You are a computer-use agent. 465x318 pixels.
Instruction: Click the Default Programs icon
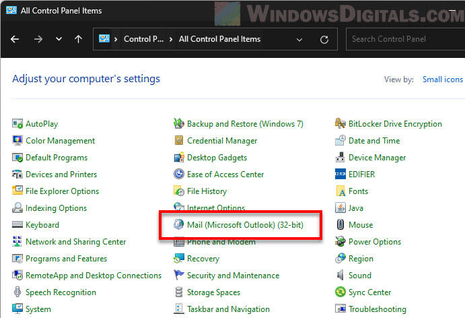17,158
